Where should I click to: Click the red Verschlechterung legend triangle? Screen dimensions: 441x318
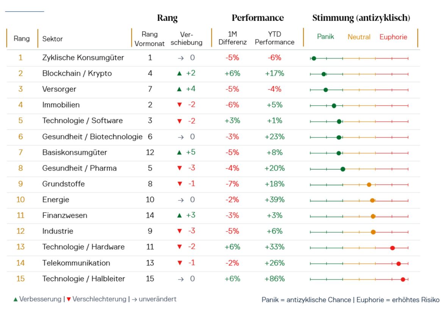[69, 299]
